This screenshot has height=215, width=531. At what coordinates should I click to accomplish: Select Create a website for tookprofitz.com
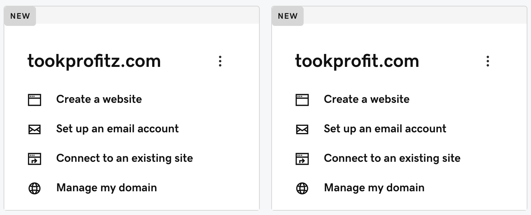tap(99, 99)
